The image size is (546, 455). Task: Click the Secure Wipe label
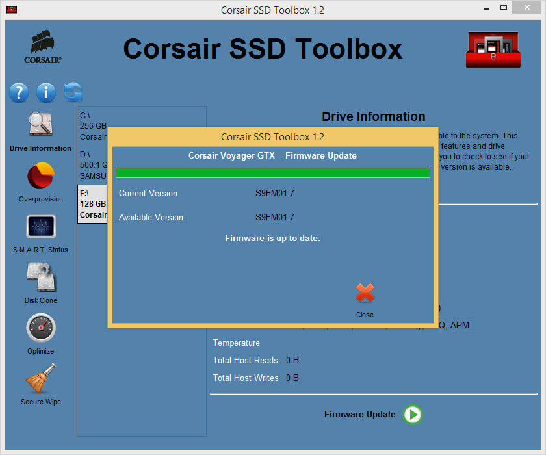click(x=41, y=402)
